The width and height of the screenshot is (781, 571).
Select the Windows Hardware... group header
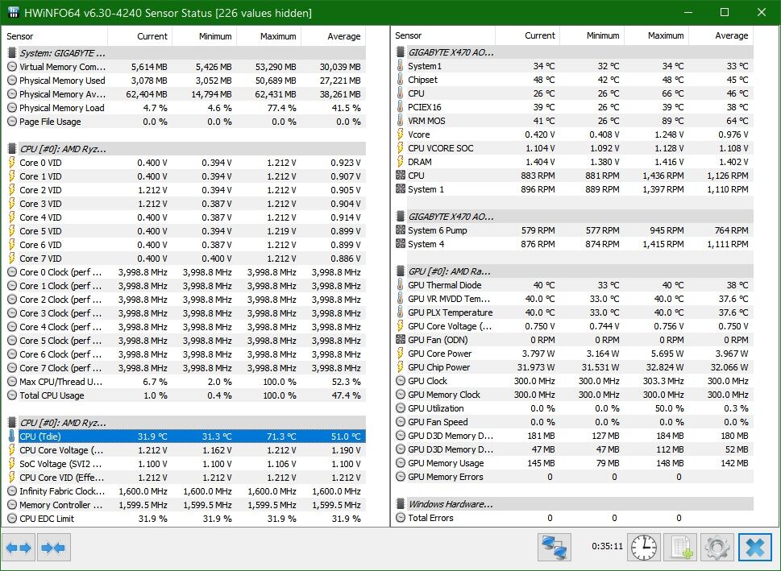(x=575, y=504)
